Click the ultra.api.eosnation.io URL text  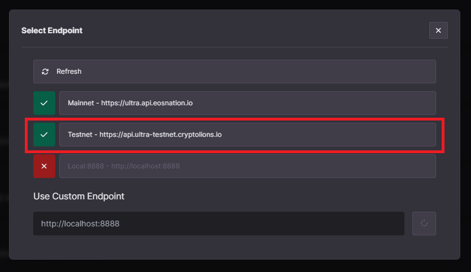(x=147, y=103)
